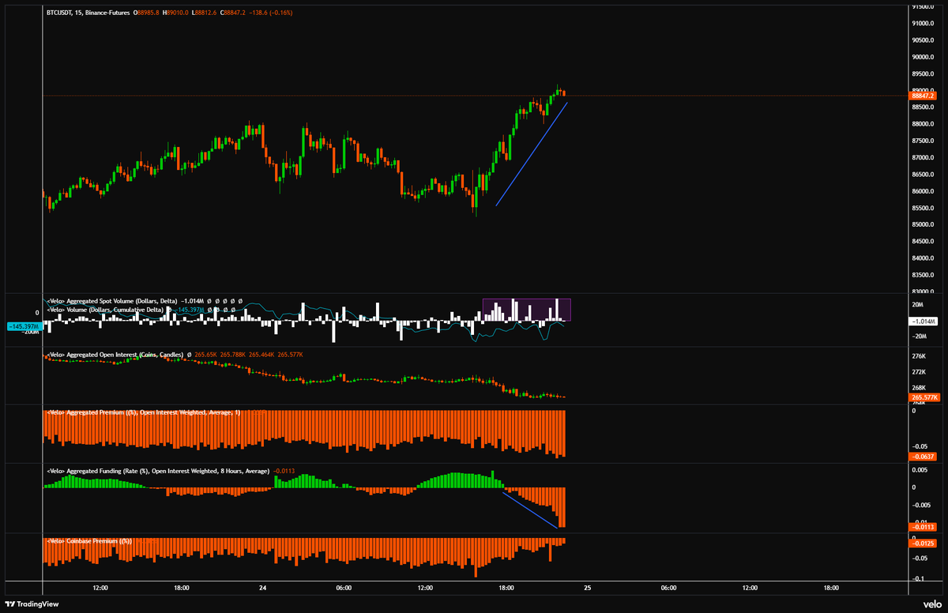Click the −0.1 Coinbase premium scale label
948x613 pixels.
(x=917, y=579)
